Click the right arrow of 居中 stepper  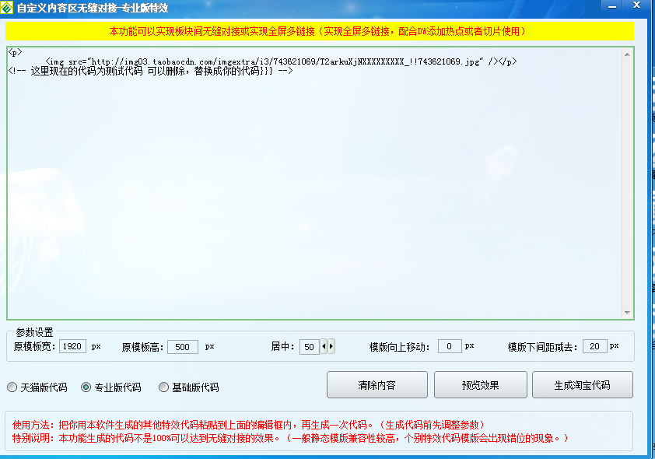click(332, 347)
